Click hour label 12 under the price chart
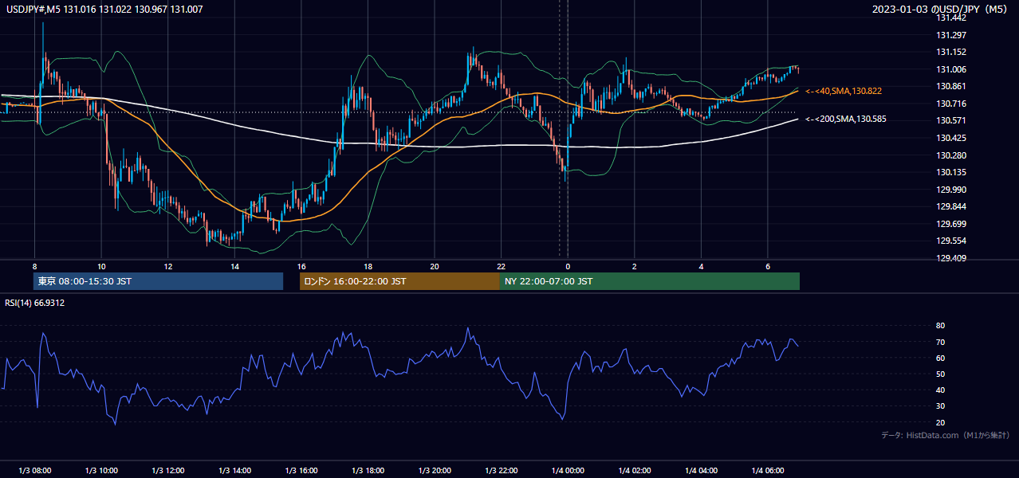The image size is (1019, 478). [167, 266]
